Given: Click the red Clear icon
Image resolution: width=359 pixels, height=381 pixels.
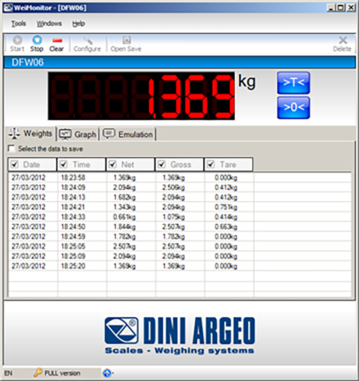Looking at the screenshot, I should point(57,40).
